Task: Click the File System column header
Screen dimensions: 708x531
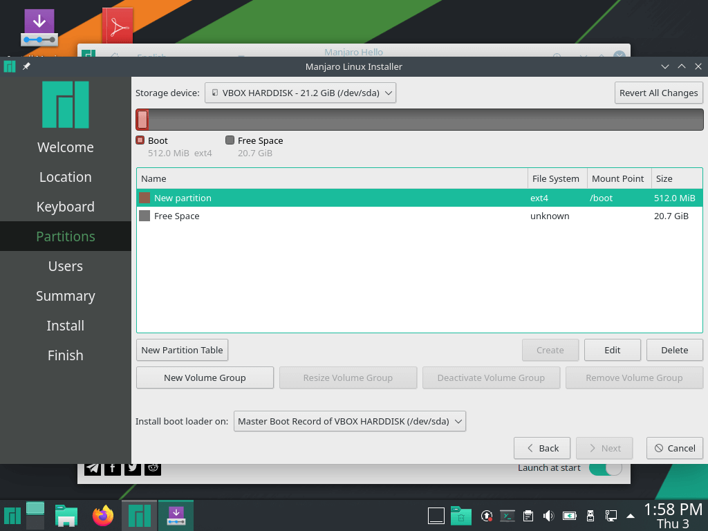Action: [557, 179]
